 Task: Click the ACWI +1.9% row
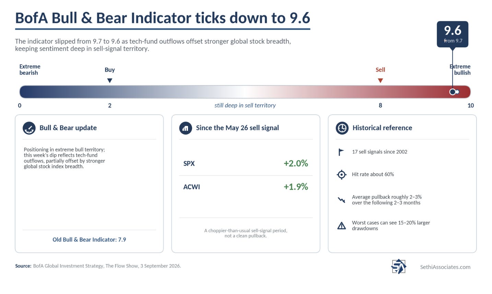click(246, 187)
